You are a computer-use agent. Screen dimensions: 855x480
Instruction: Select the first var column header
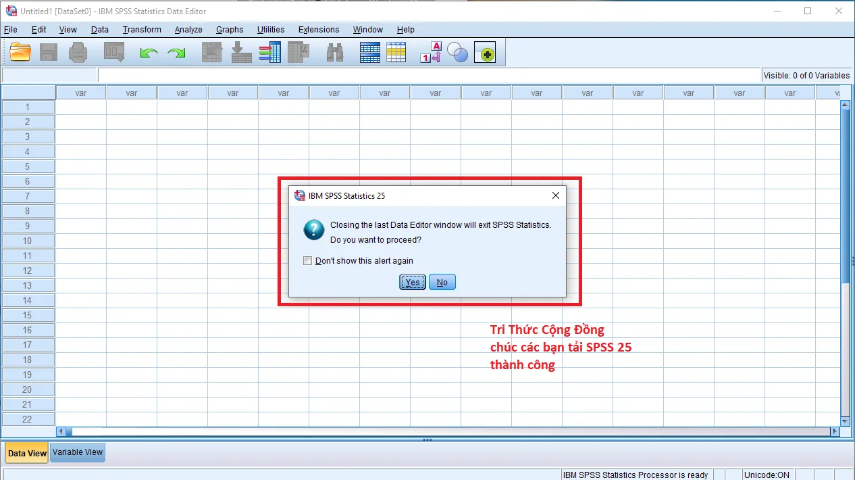click(80, 92)
